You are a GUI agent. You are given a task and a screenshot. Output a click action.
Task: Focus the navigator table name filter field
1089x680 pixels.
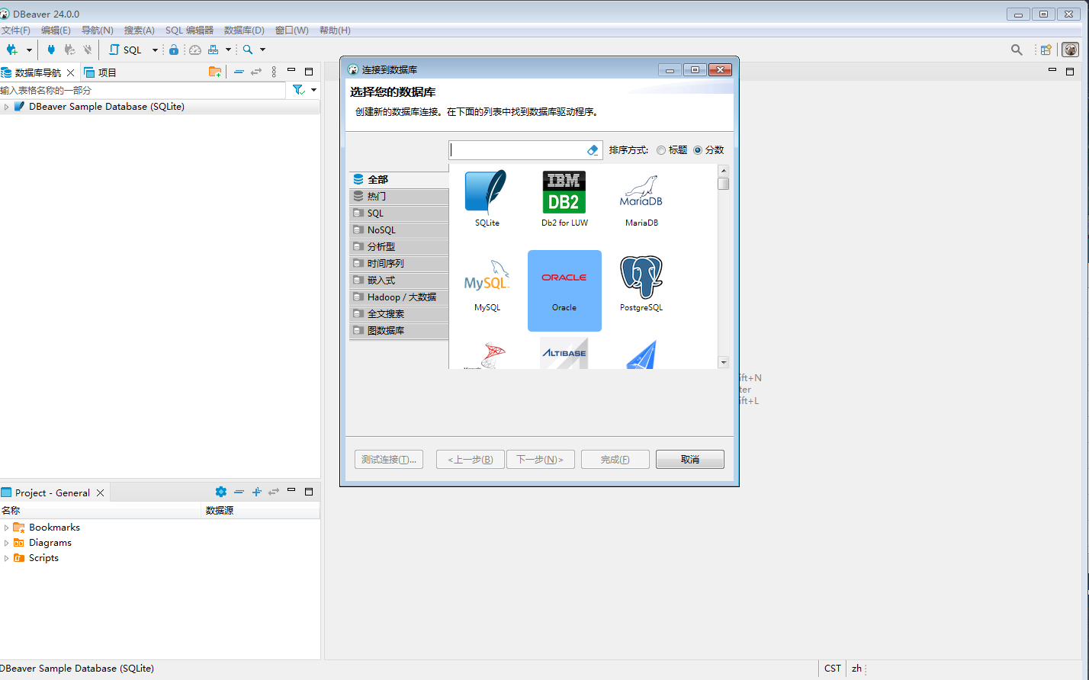click(143, 90)
